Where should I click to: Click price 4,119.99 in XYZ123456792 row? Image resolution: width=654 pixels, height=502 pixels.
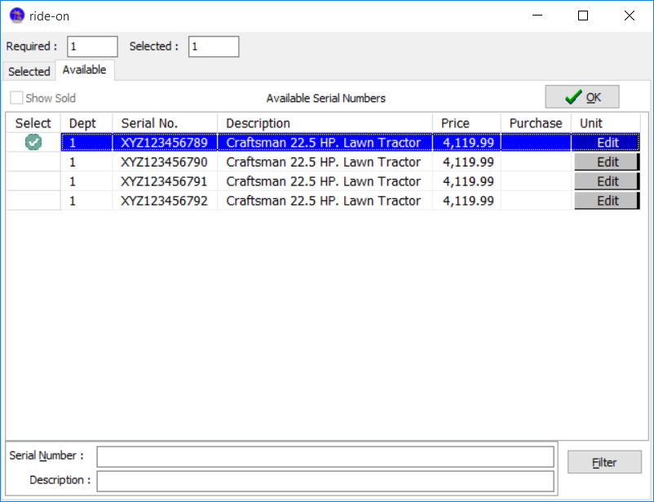468,201
